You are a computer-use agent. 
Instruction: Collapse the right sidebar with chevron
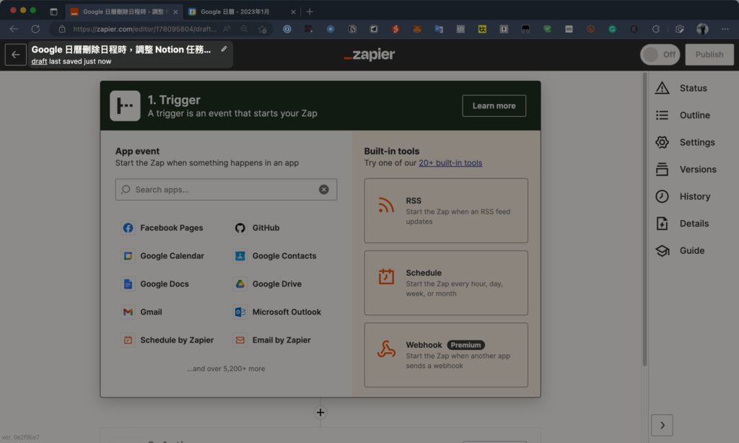tap(663, 426)
